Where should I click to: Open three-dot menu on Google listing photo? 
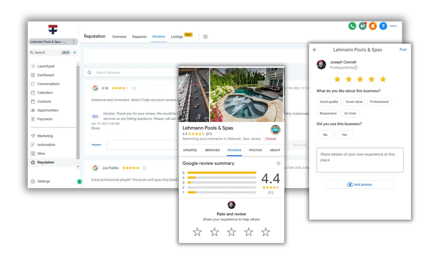(x=275, y=74)
